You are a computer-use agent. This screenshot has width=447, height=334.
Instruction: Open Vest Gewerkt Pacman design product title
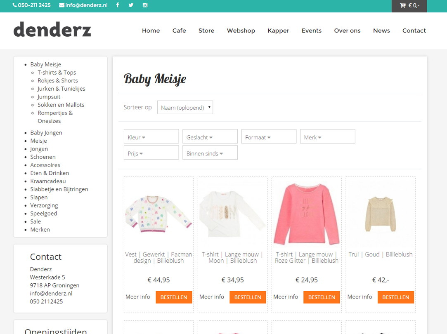158,257
